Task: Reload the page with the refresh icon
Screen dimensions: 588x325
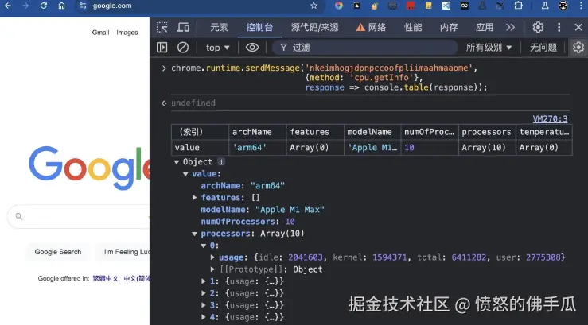Action: pos(44,6)
